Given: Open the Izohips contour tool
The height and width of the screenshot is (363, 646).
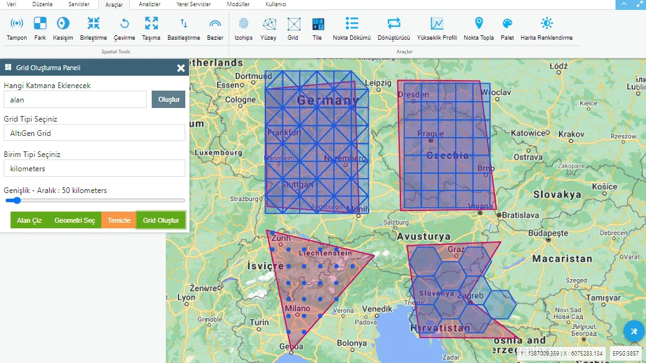Looking at the screenshot, I should pyautogui.click(x=244, y=29).
